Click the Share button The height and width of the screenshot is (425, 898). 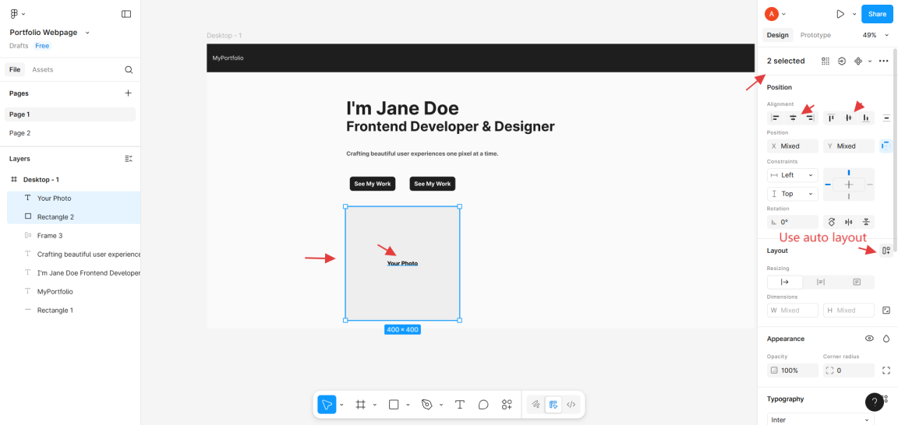coord(877,14)
